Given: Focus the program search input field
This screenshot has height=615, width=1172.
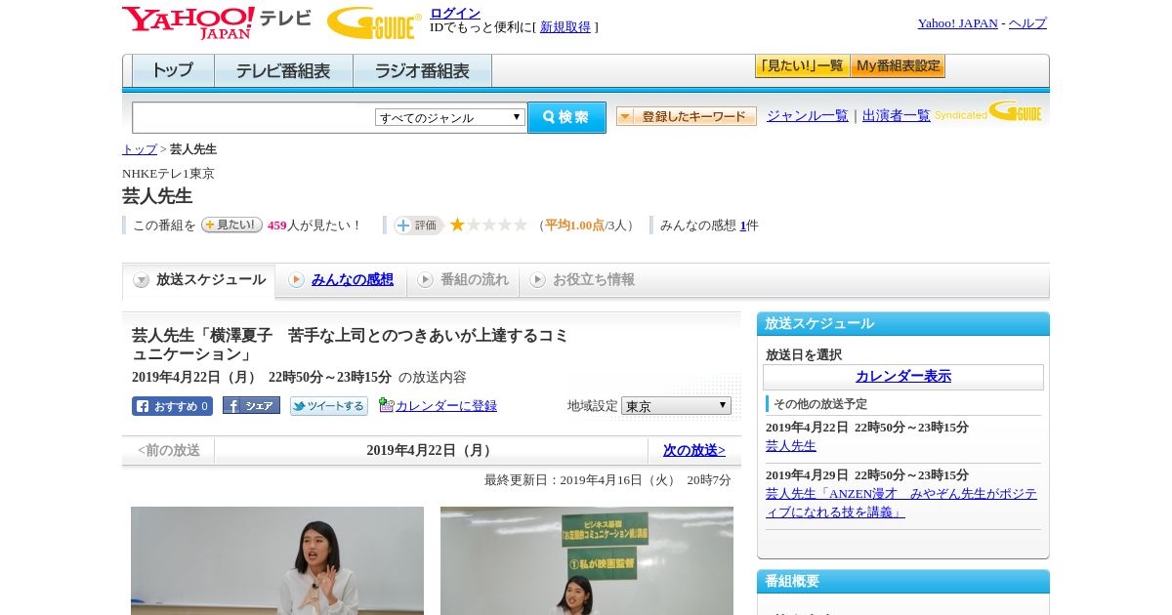Looking at the screenshot, I should [x=253, y=118].
